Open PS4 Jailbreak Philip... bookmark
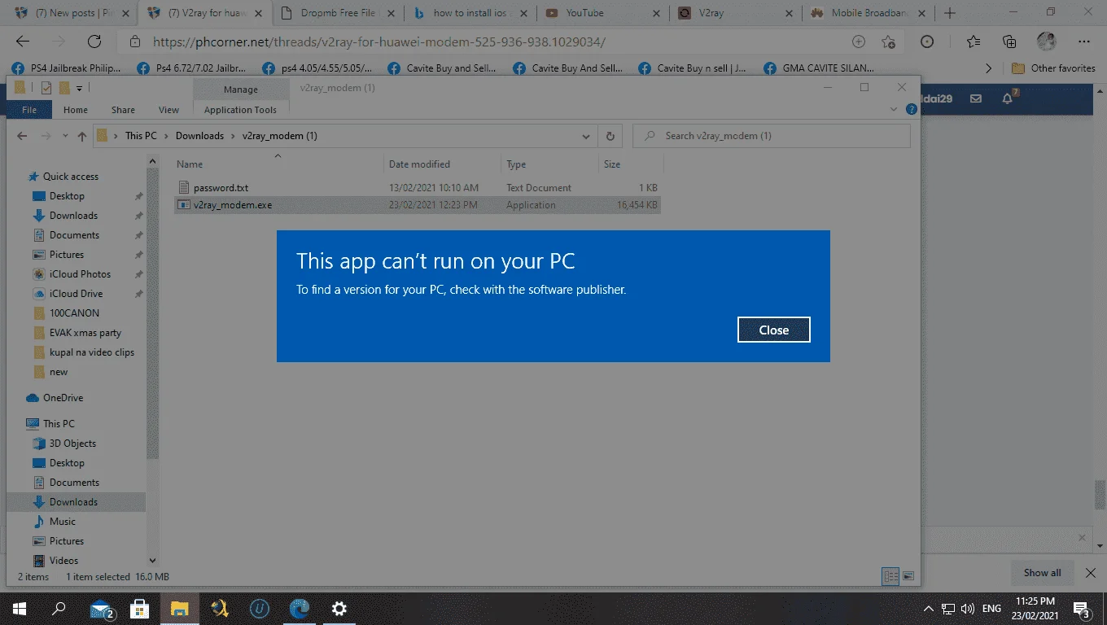 coord(68,68)
